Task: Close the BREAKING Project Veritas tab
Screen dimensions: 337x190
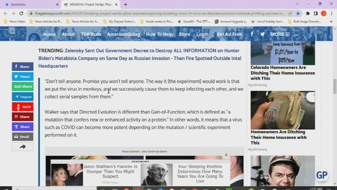Action: [116, 4]
